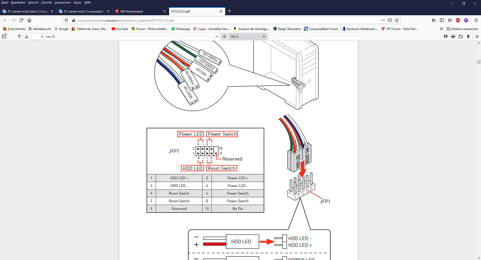Toggle the browser sidebars view
The image size is (481, 260).
[442, 20]
